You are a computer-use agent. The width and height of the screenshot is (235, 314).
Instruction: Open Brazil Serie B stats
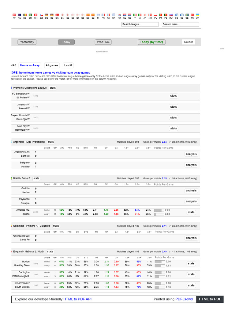pos(36,178)
